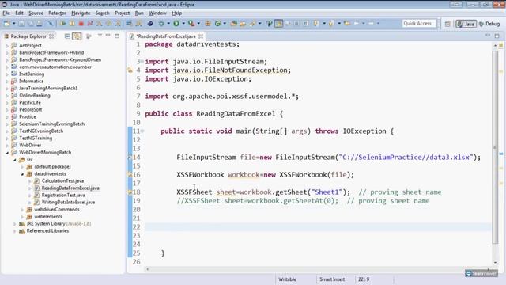This screenshot has width=506, height=285.
Task: Collapse the datadriventests package node
Action: point(22,174)
